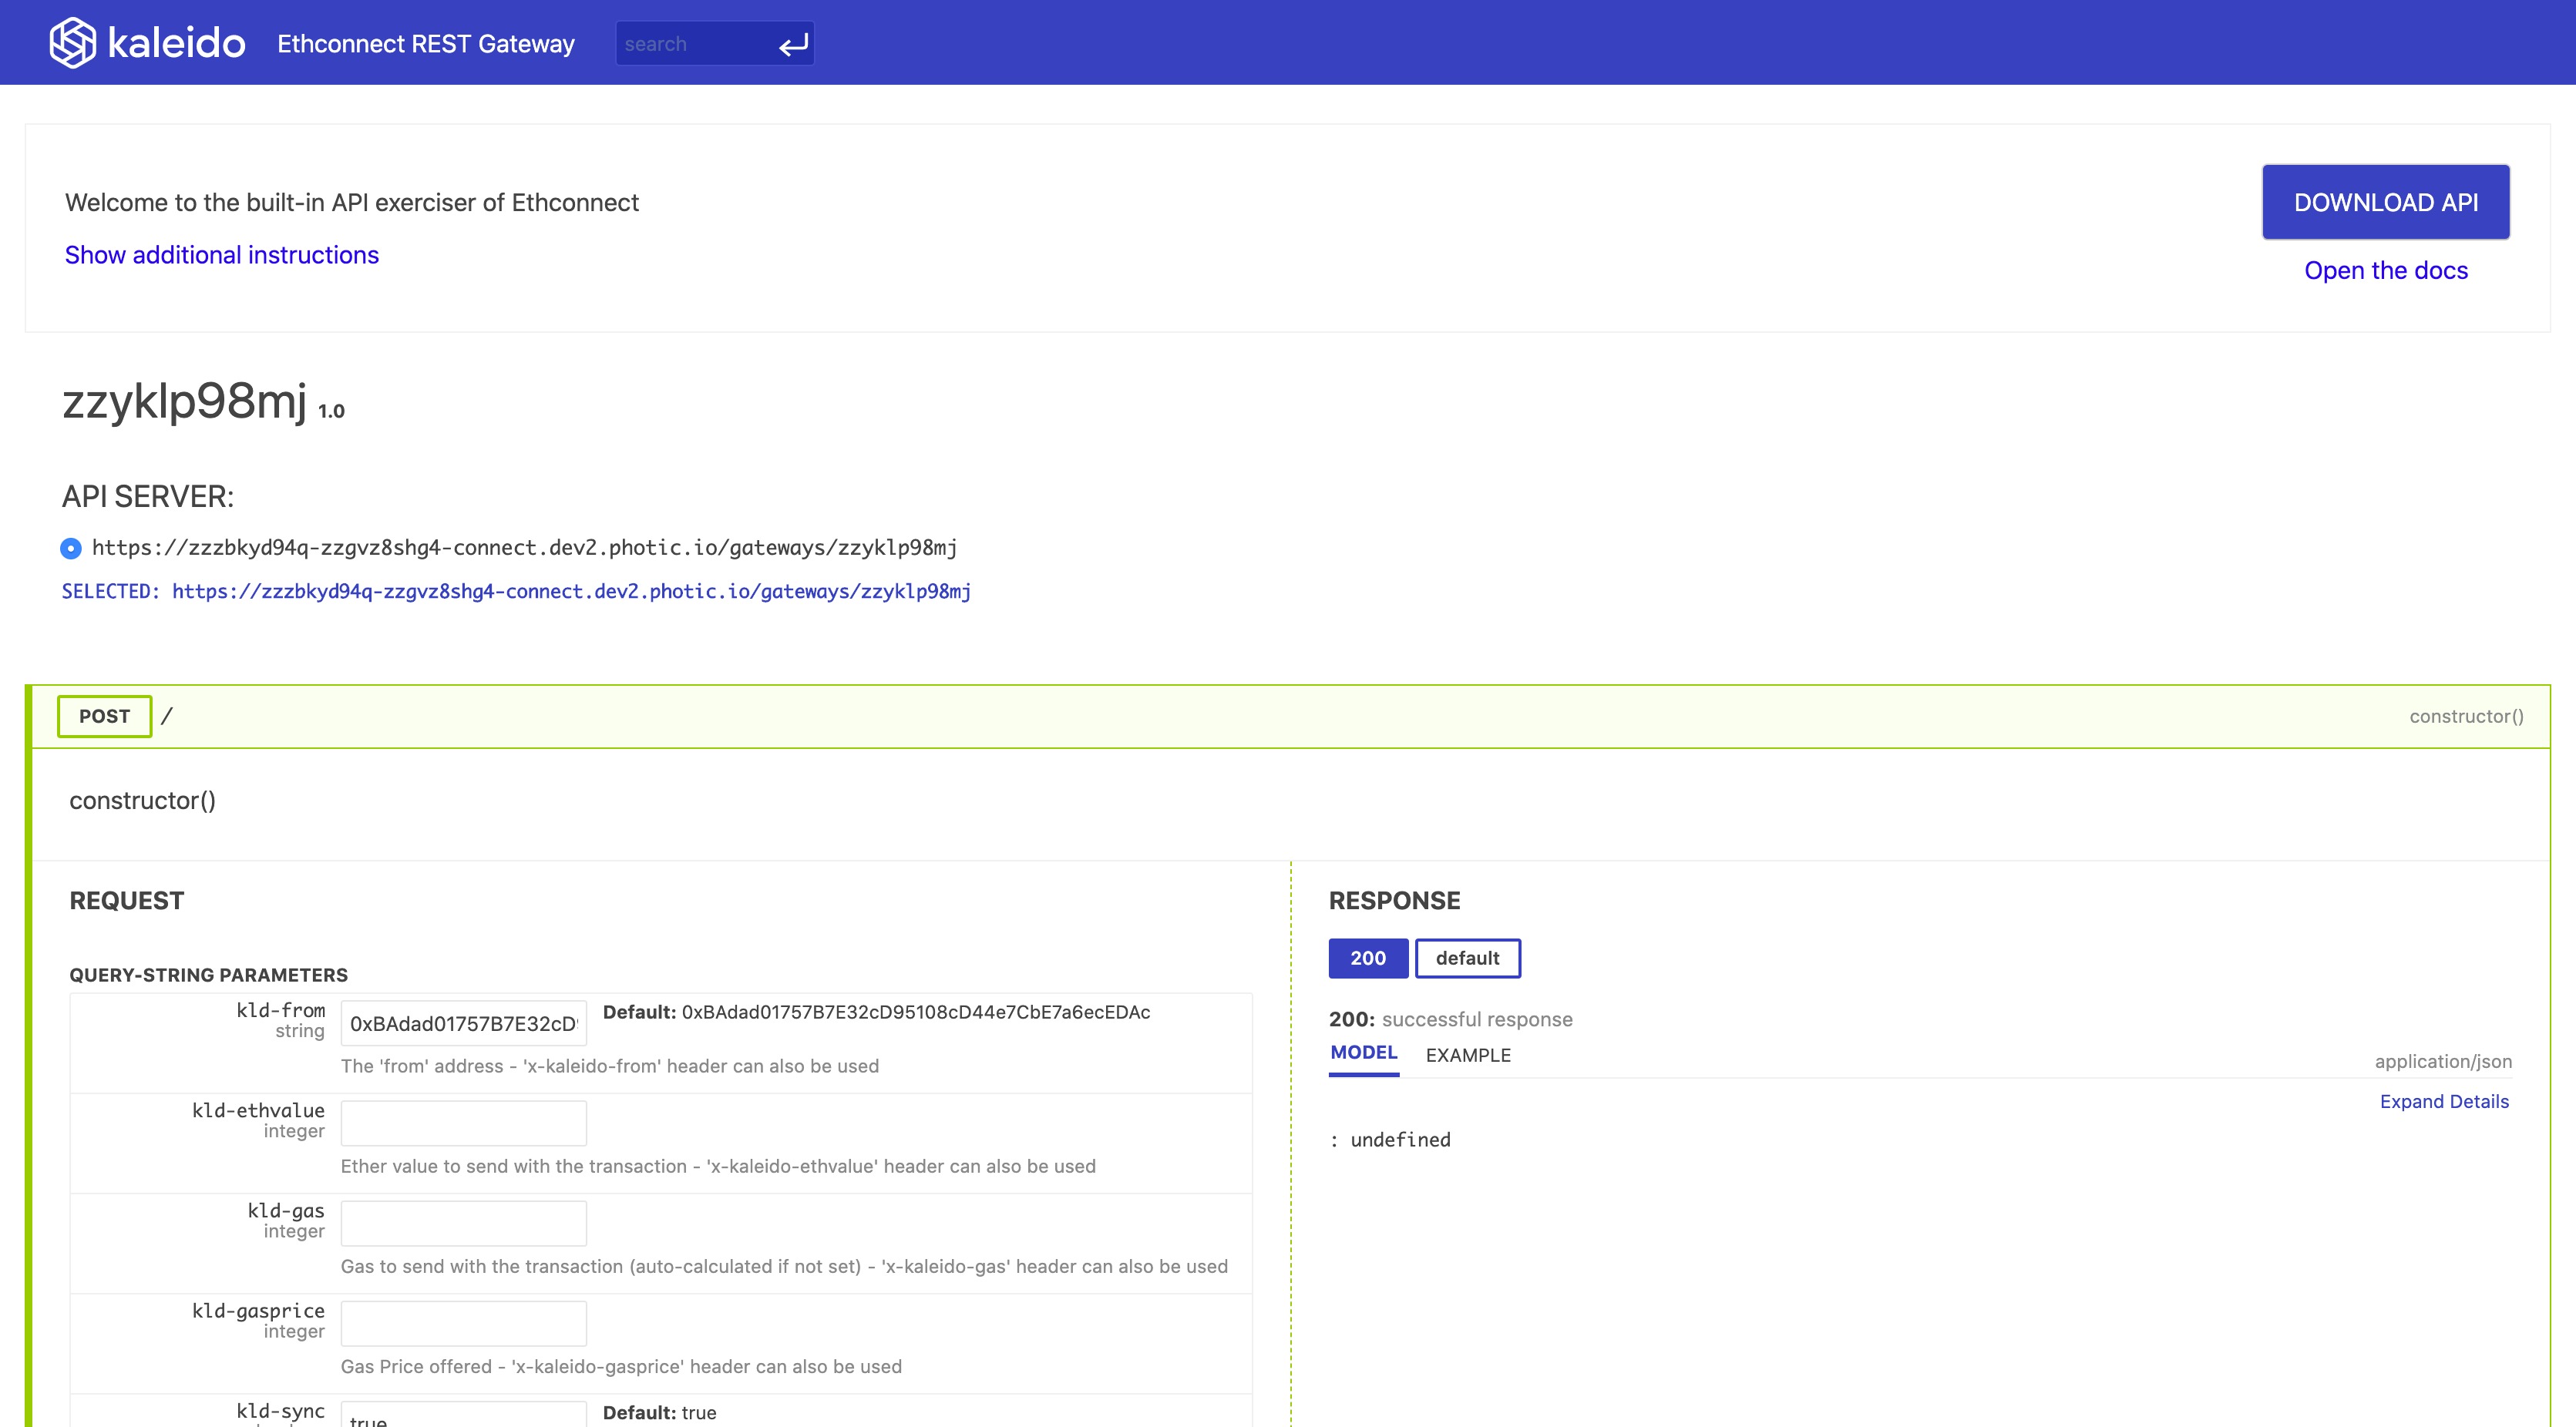This screenshot has width=2576, height=1427.
Task: Select the default response button
Action: coord(1469,957)
